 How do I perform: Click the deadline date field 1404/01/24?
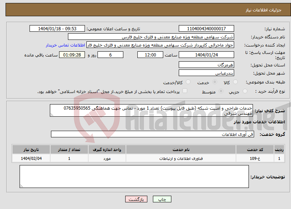[x=206, y=55]
